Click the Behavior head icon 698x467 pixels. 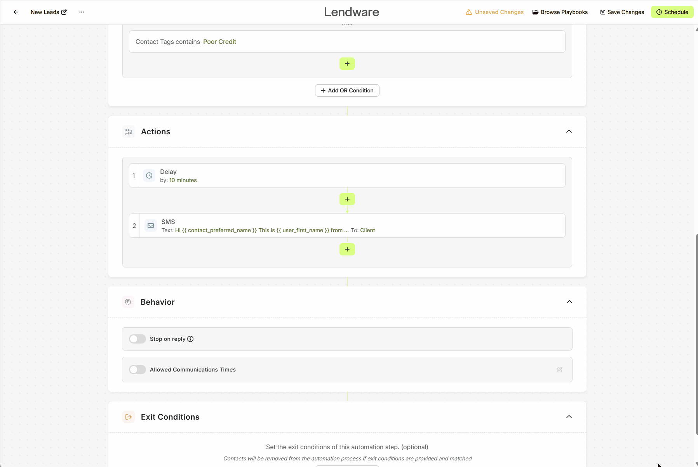click(128, 302)
